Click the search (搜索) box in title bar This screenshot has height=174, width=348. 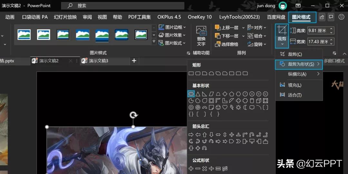[x=122, y=6]
